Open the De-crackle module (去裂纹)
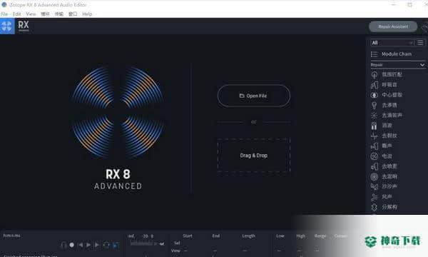The height and width of the screenshot is (257, 428). tap(384, 136)
